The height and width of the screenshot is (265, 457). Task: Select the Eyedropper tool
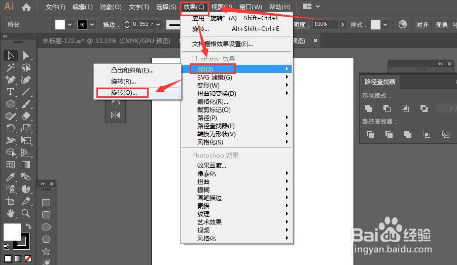(x=11, y=177)
